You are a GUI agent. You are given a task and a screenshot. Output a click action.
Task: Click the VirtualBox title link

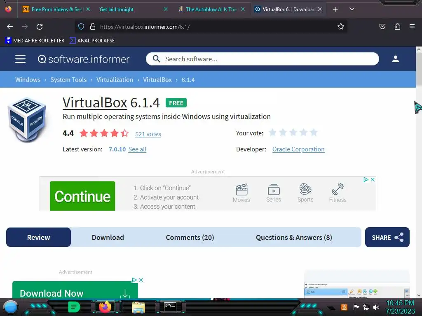click(x=95, y=102)
